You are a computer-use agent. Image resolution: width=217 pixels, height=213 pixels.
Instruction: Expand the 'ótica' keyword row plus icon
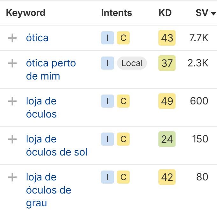(x=12, y=38)
